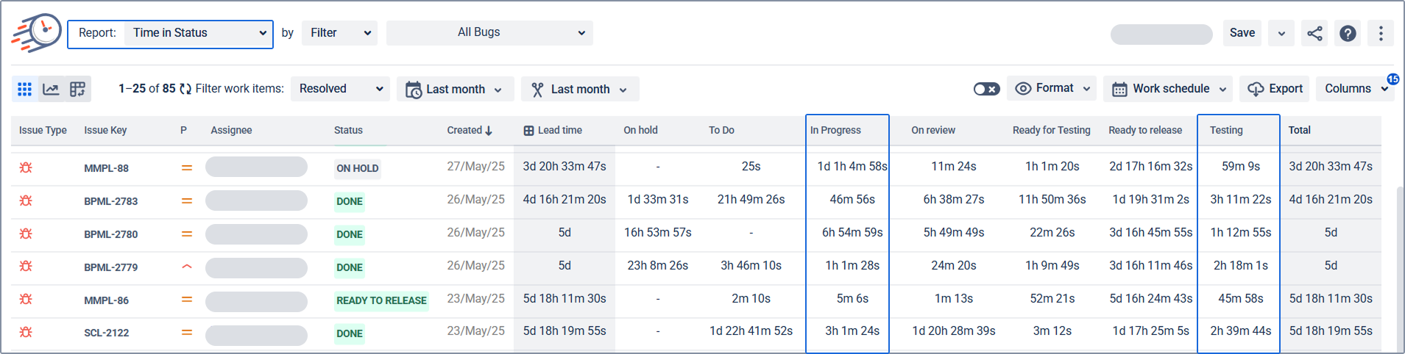Open the Report type dropdown

point(199,33)
